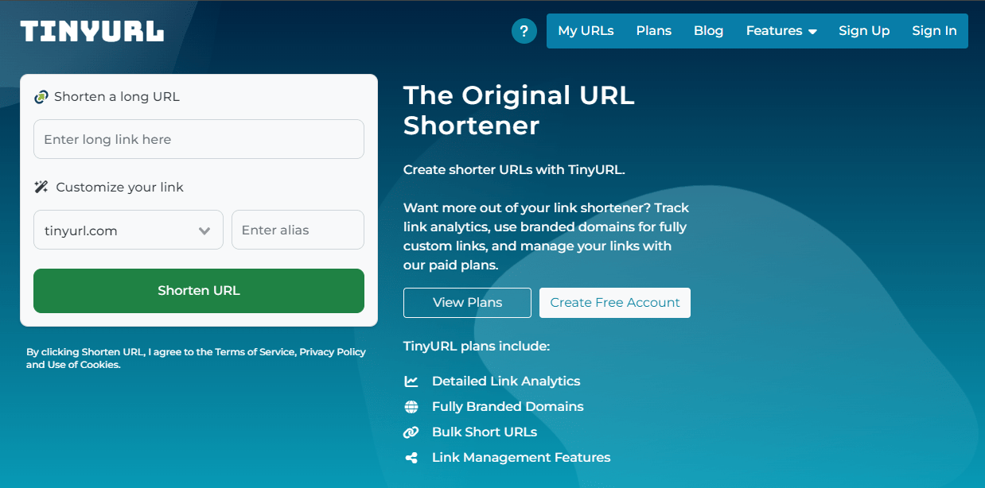Click the magic wand icon beside Customize your link
Viewport: 985px width, 488px height.
coord(41,188)
